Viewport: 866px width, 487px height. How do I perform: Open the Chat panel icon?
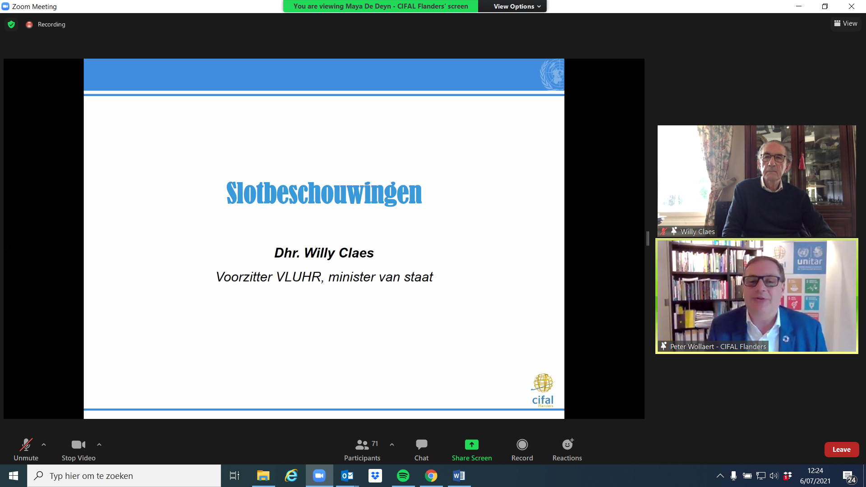pos(421,445)
